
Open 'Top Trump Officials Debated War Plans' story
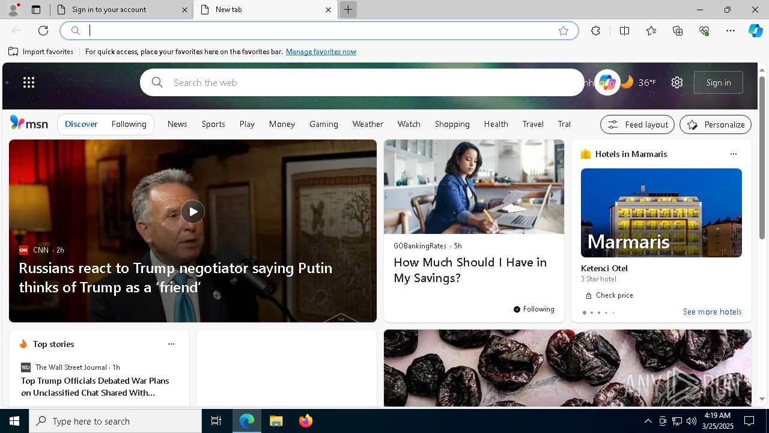tap(95, 387)
